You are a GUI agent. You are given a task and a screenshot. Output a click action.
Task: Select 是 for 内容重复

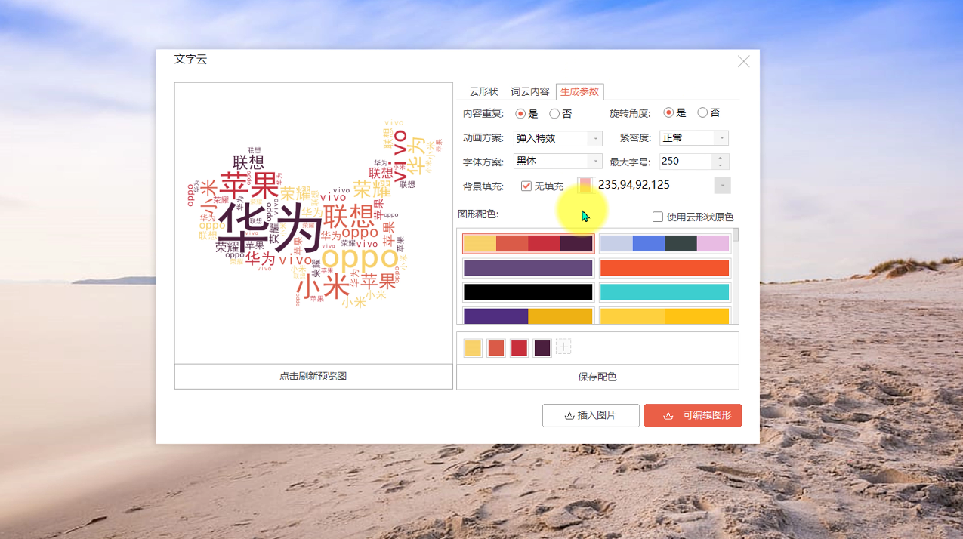click(520, 114)
